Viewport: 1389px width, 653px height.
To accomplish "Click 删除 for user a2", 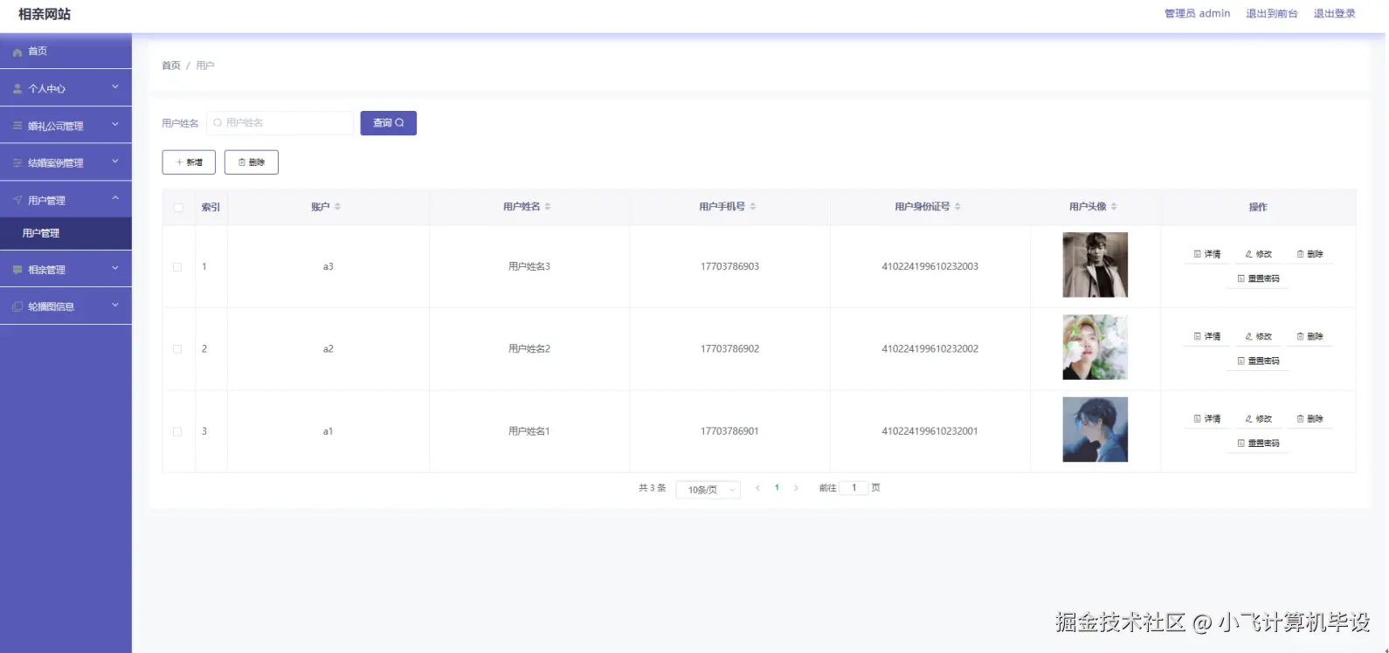I will [x=1310, y=336].
